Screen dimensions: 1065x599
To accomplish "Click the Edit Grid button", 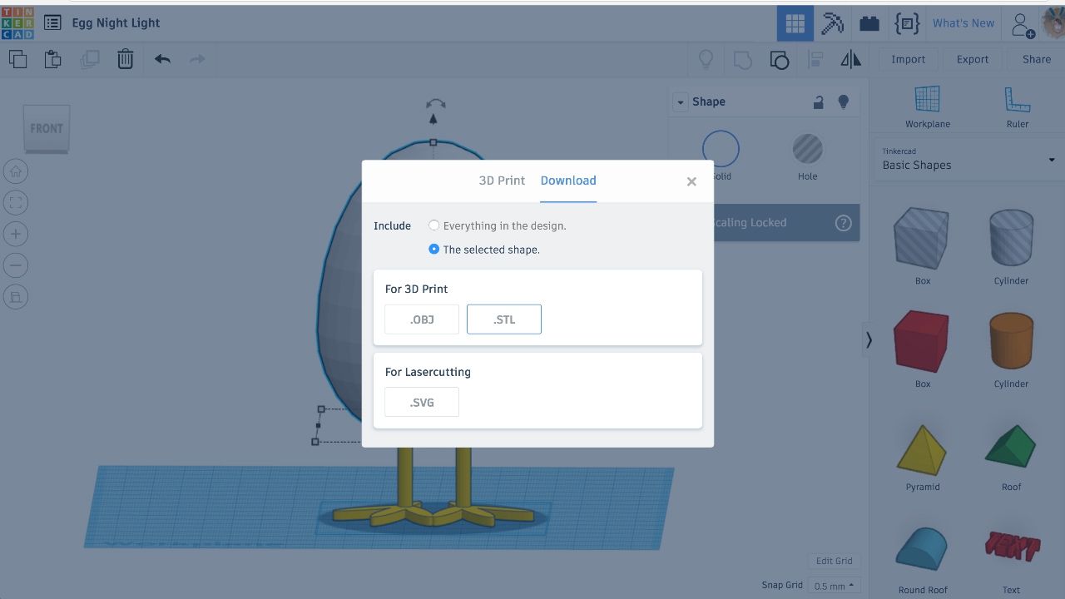I will [x=834, y=561].
